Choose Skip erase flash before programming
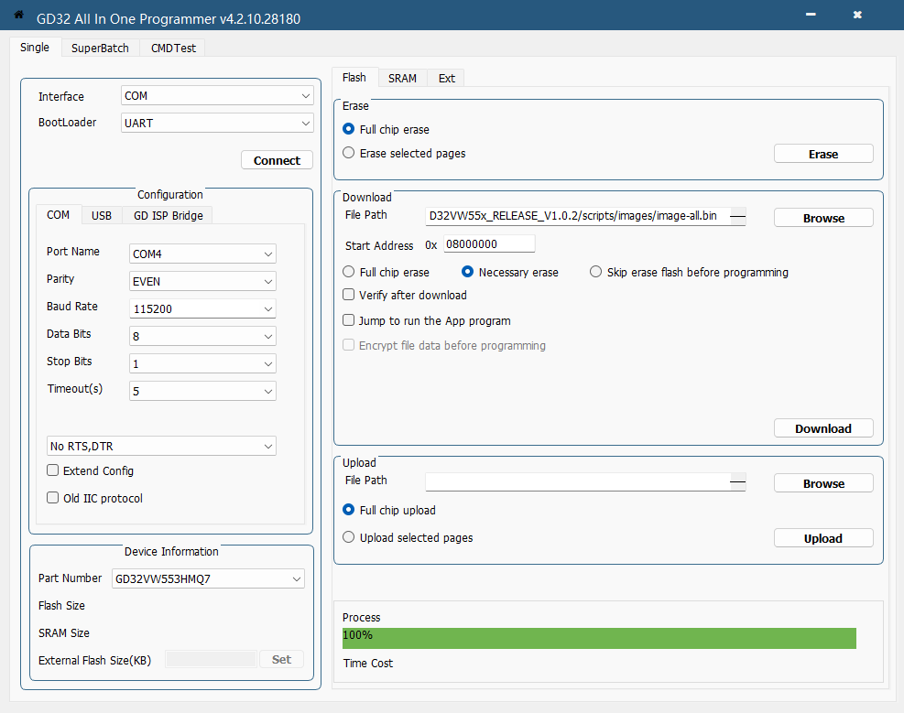904x713 pixels. click(x=595, y=272)
